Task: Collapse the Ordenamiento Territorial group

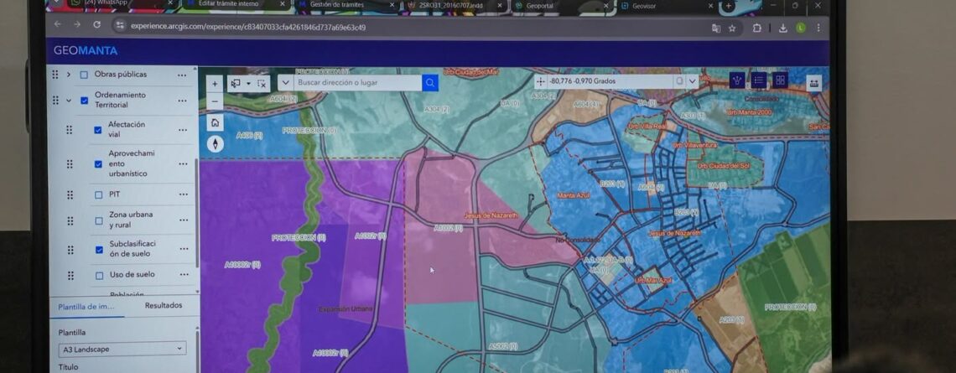Action: click(x=69, y=101)
